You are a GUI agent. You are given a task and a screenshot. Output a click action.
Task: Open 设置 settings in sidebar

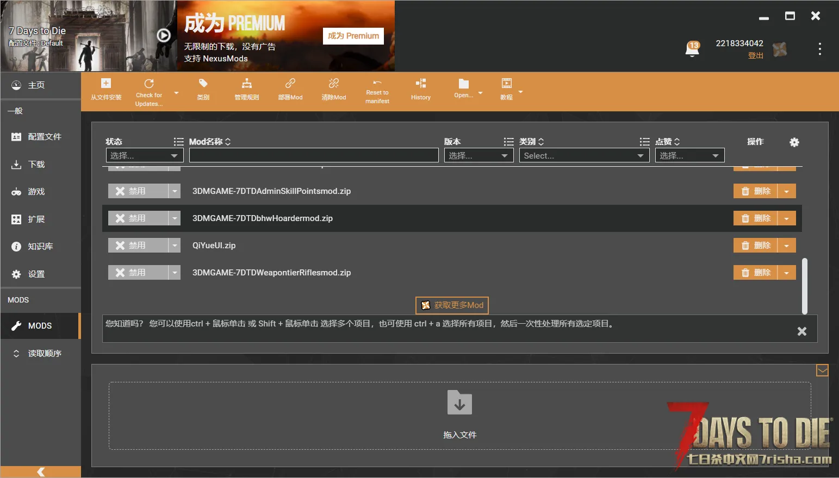[41, 274]
